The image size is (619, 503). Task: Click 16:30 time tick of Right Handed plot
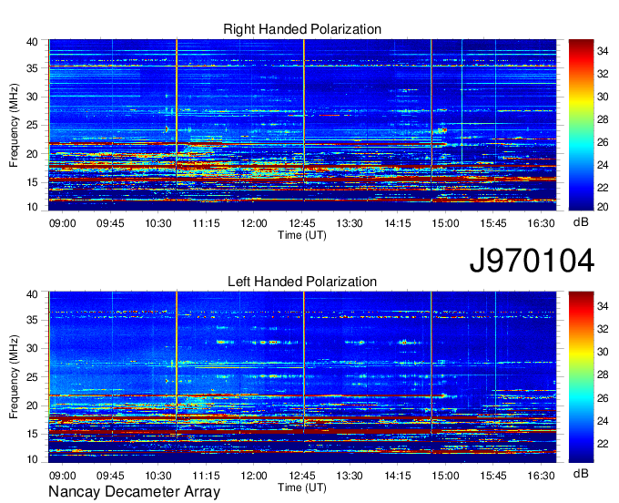click(542, 223)
